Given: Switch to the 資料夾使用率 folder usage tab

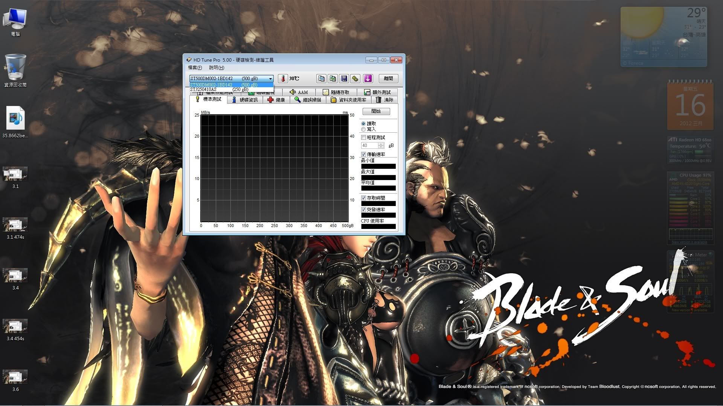Looking at the screenshot, I should tap(349, 100).
